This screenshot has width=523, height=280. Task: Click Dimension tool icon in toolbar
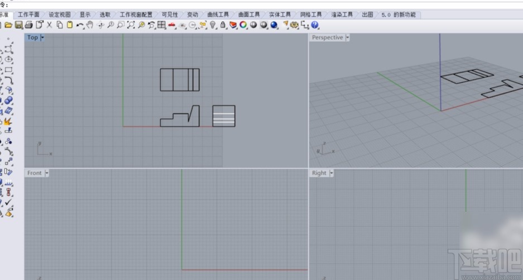pyautogui.click(x=305, y=25)
